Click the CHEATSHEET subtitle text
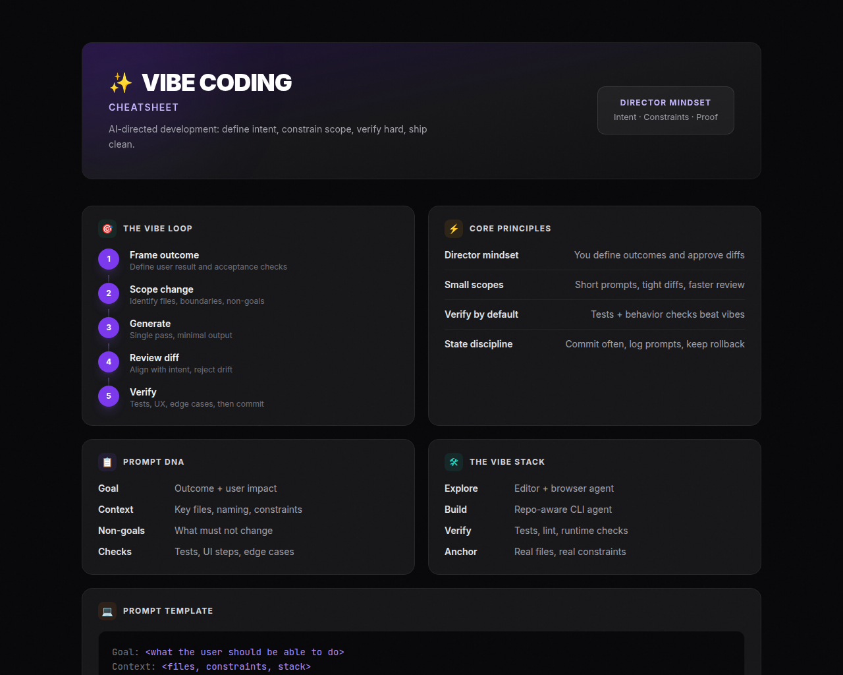843x675 pixels. (x=144, y=107)
